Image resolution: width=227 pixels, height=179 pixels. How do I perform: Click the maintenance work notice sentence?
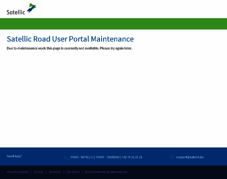(x=70, y=48)
